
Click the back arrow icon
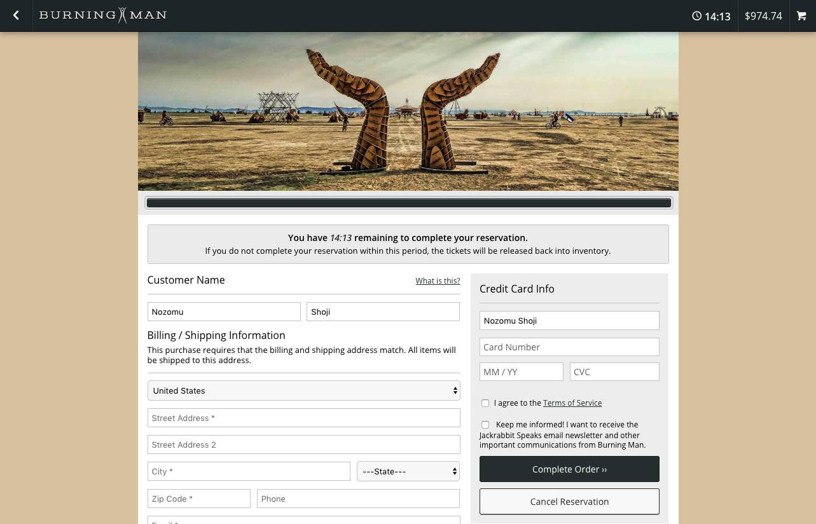point(16,15)
